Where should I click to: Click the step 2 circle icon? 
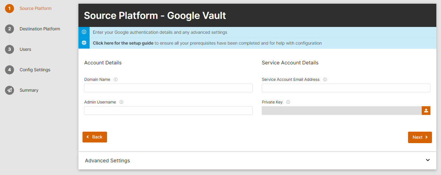click(10, 29)
